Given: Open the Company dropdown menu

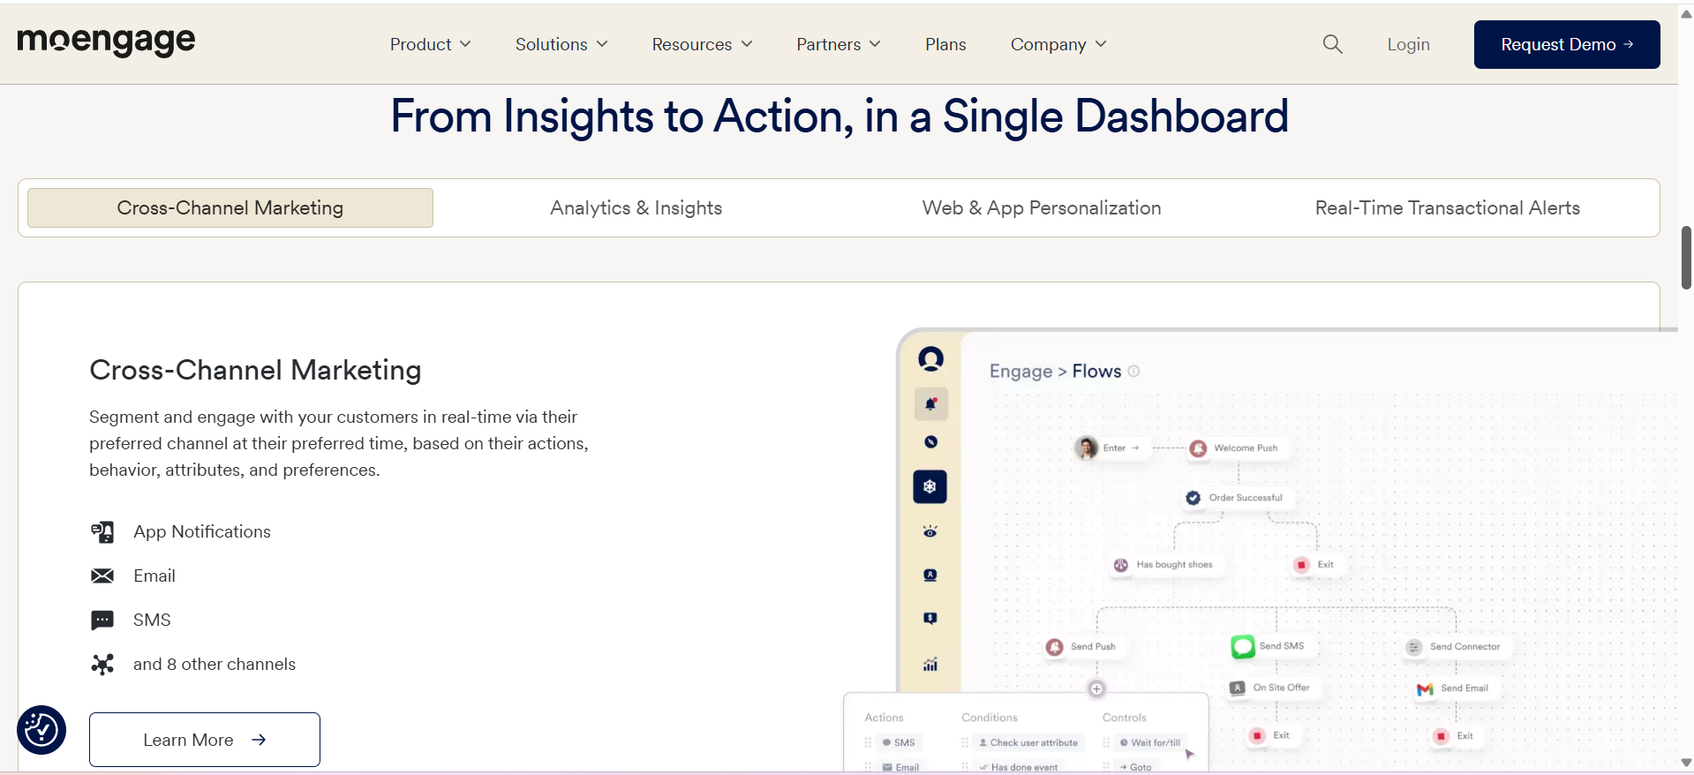Looking at the screenshot, I should (x=1058, y=44).
